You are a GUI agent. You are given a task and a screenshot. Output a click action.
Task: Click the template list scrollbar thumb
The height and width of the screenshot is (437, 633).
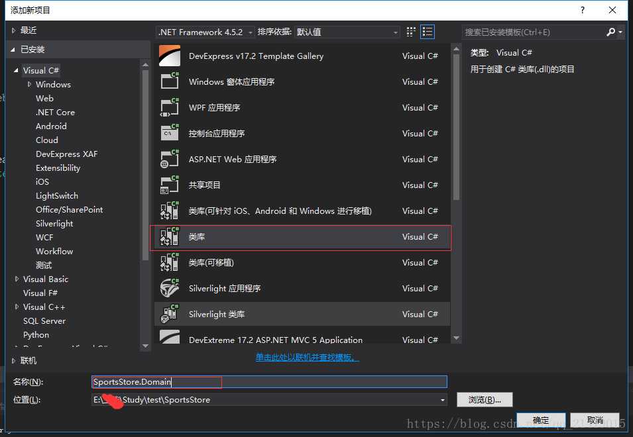tap(456, 127)
